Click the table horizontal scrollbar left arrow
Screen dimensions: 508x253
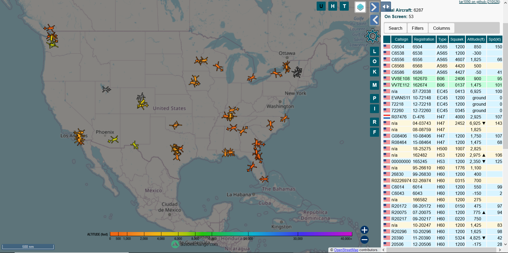click(384, 250)
